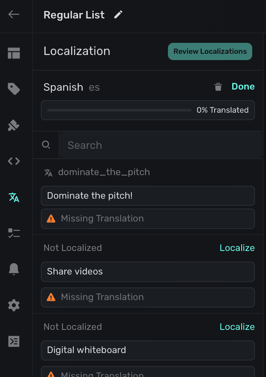The image size is (266, 377).
Task: Click the 0% Translated progress bar
Action: click(148, 110)
